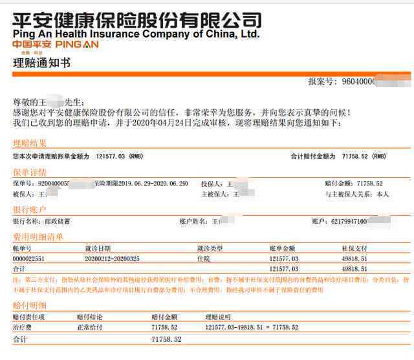The image size is (414, 360).
Task: Click the second orange note line mentioning 不合理费用
Action: (168, 290)
